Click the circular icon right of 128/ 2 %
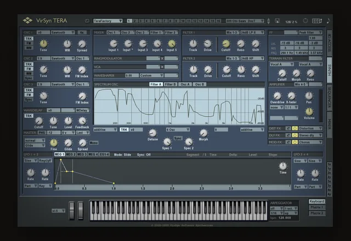Viewport: 351px width, 241px height. (305, 21)
